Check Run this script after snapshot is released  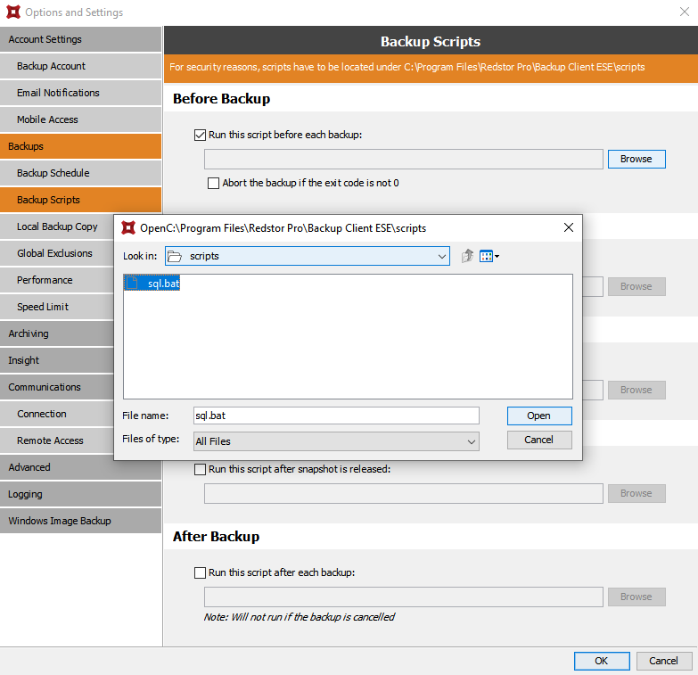pos(200,469)
